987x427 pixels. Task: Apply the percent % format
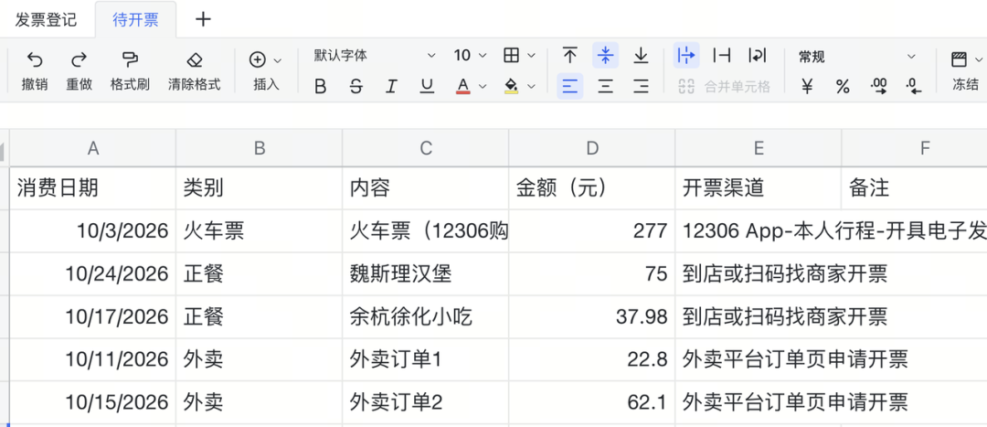[x=843, y=86]
